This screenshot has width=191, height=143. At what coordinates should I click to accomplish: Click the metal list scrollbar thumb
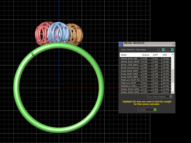coord(173,76)
